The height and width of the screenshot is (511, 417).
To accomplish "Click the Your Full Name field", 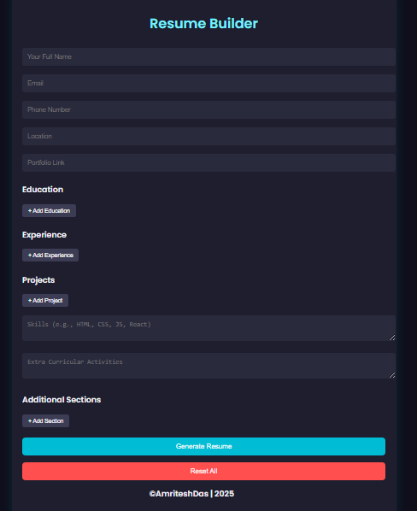I will point(208,56).
